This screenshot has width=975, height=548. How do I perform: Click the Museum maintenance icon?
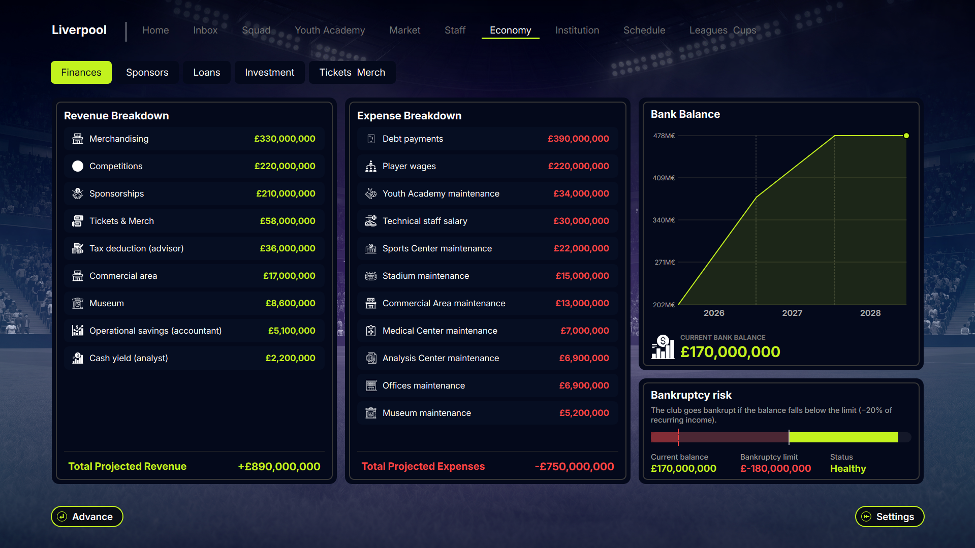point(371,413)
